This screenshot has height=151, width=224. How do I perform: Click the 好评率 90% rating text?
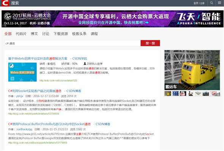coord(69,64)
